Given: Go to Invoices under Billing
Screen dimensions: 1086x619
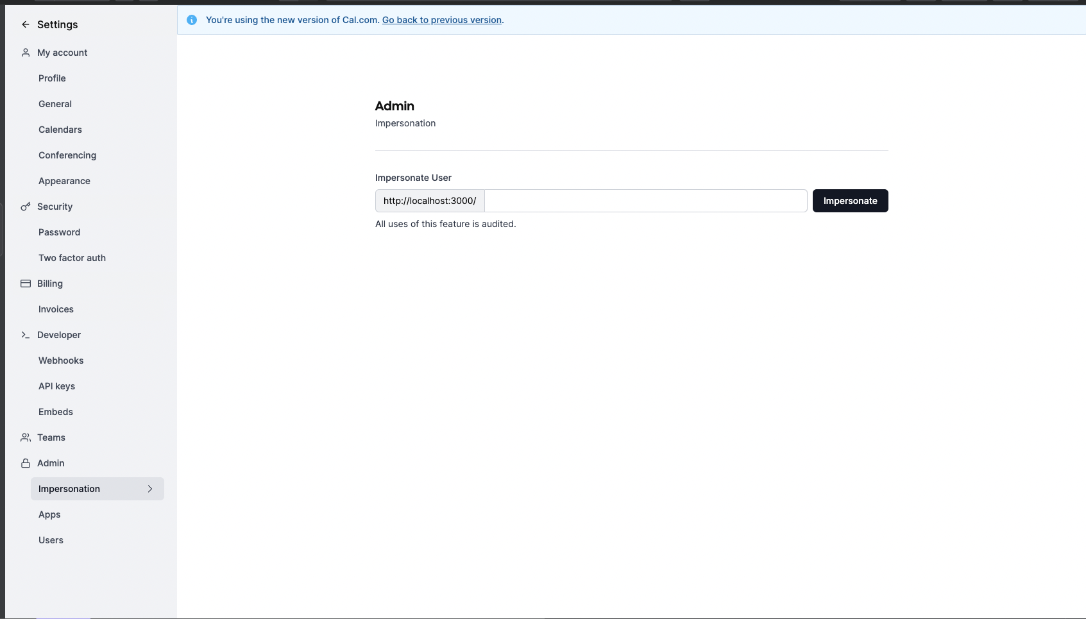Looking at the screenshot, I should pos(56,309).
